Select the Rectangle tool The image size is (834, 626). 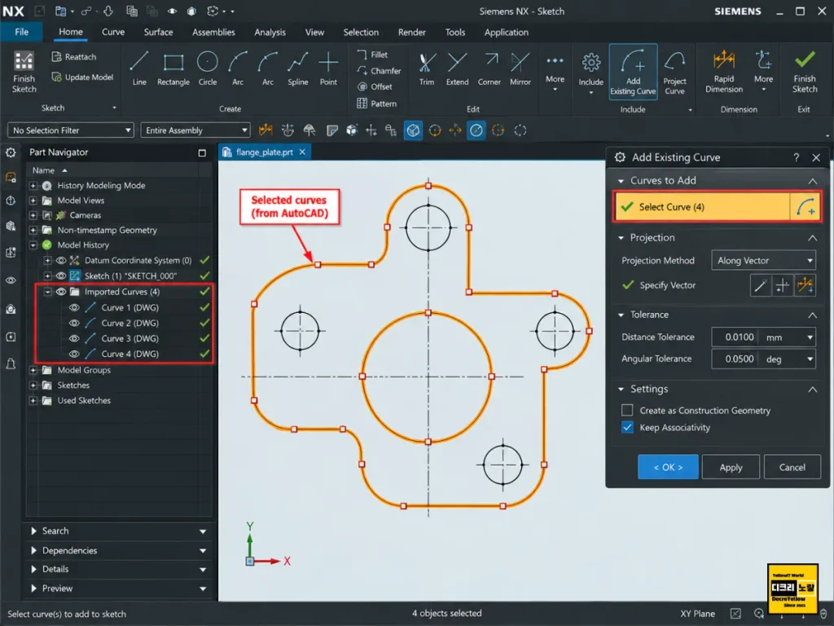(x=173, y=68)
